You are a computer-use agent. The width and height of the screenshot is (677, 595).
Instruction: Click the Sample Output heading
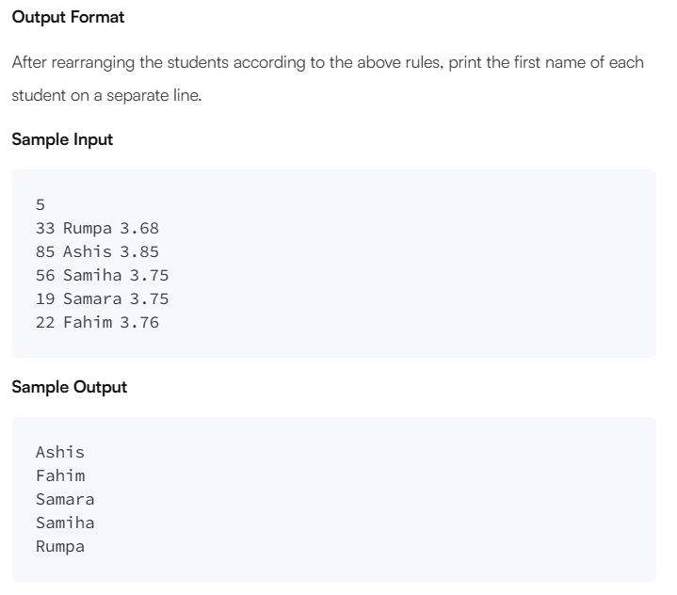69,387
